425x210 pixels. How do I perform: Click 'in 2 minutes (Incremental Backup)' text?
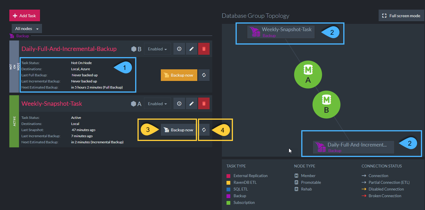pyautogui.click(x=97, y=142)
